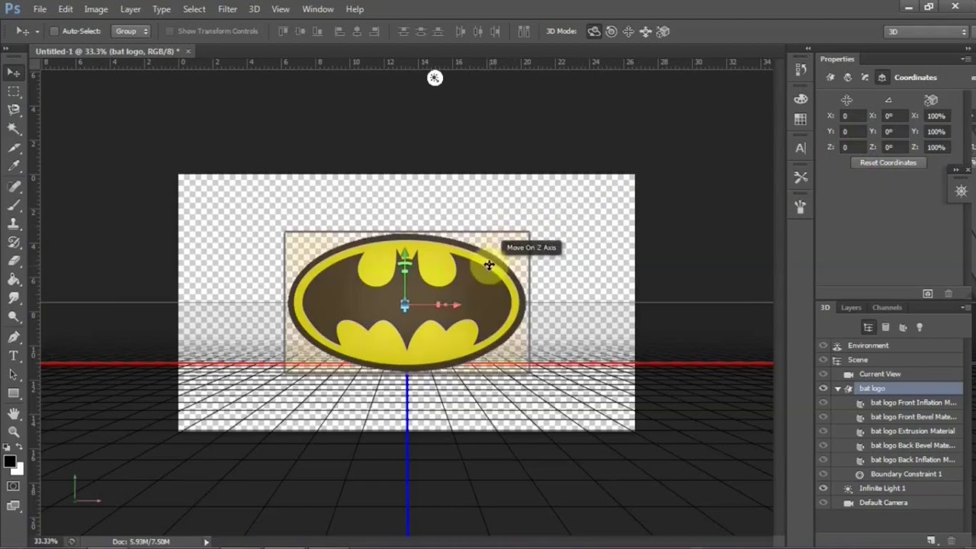Toggle visibility of Scene
The image size is (976, 549).
pyautogui.click(x=823, y=360)
